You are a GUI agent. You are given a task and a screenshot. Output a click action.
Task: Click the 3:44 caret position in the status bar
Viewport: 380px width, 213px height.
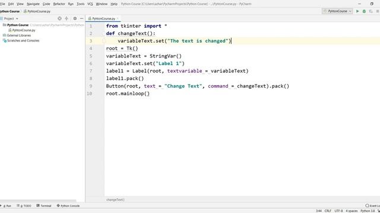[319, 211]
